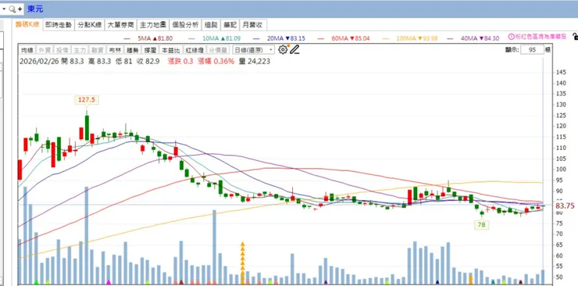Open the 個股分析 tab
This screenshot has height=286, width=578.
tap(185, 25)
